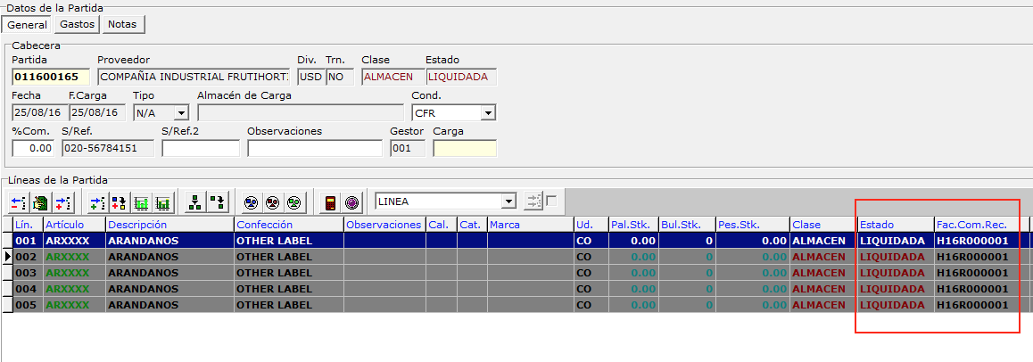Image resolution: width=1033 pixels, height=362 pixels.
Task: Sort by the Estado column header
Action: coord(894,225)
